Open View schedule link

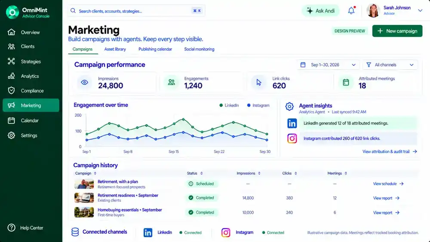(388, 184)
